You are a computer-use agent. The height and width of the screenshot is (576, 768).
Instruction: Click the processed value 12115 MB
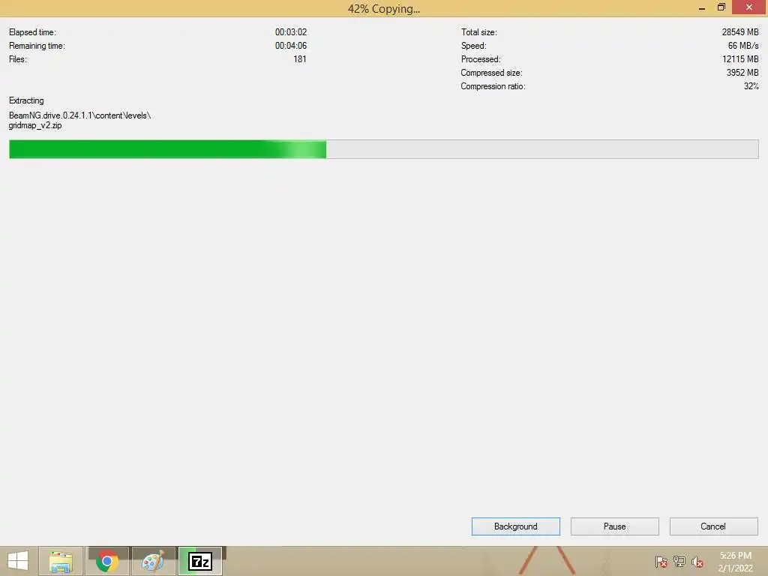[740, 59]
